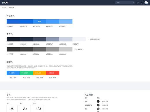Open the help icon in header
Viewport: 150px width, 112px height.
(138, 3)
